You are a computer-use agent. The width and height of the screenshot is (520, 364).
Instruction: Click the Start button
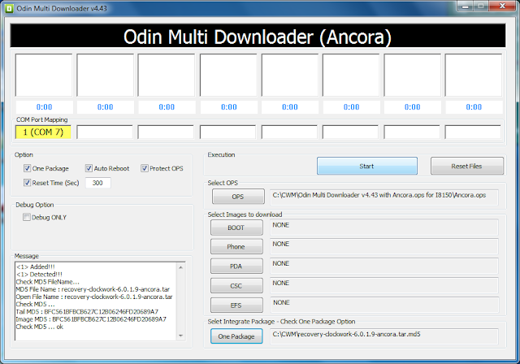click(x=366, y=166)
